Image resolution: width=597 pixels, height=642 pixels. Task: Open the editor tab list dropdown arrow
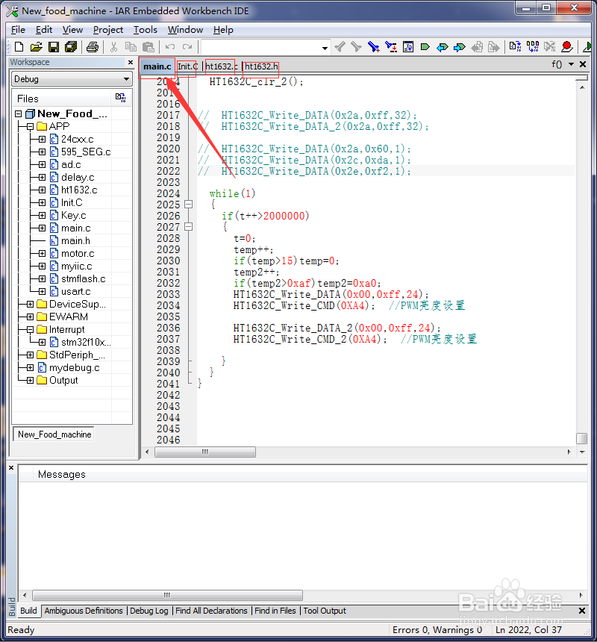tap(571, 64)
